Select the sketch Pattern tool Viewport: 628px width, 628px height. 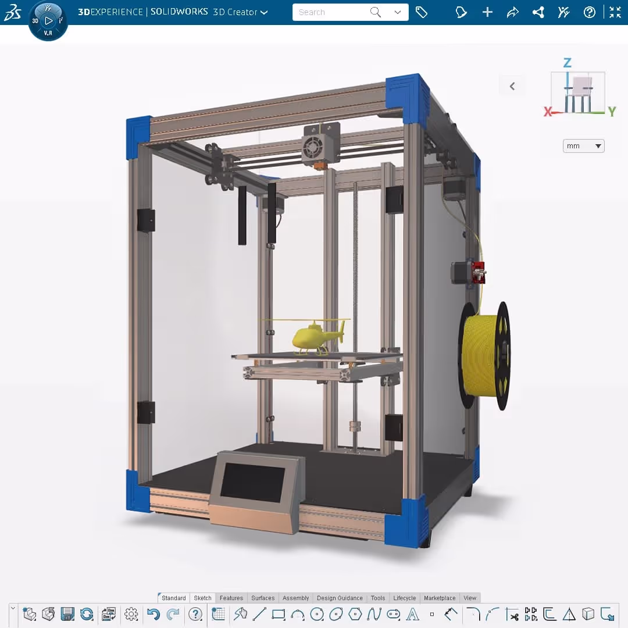click(x=531, y=614)
